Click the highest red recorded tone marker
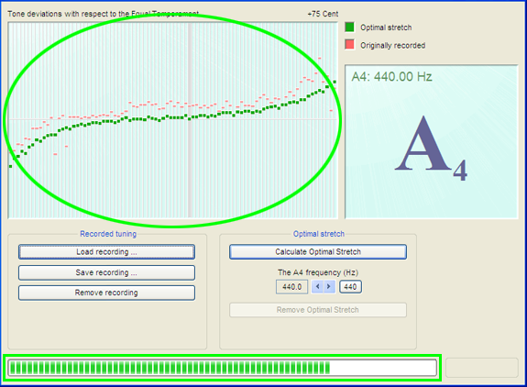The width and height of the screenshot is (527, 387). 319,59
